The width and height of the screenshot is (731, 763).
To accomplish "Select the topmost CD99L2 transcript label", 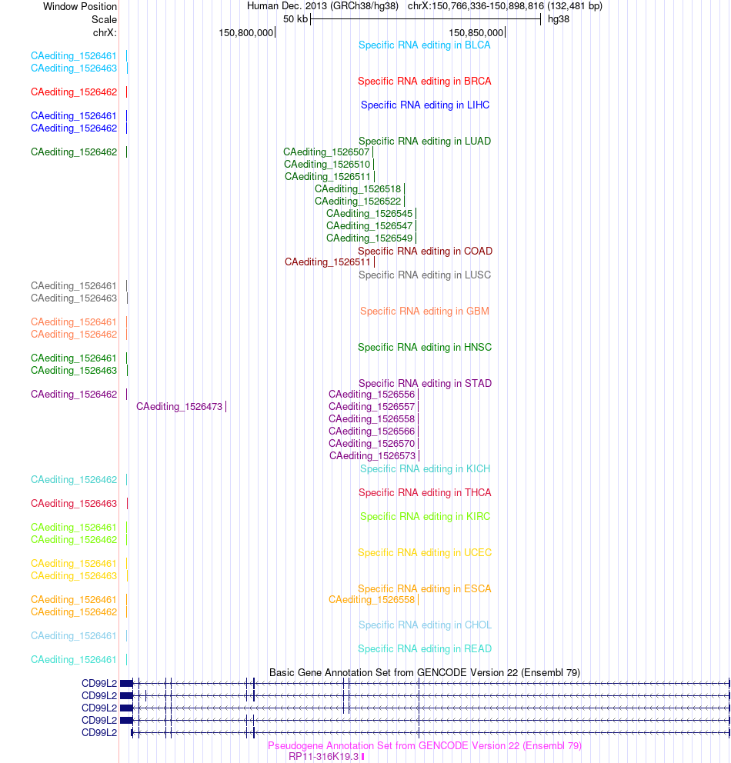I will [x=99, y=684].
